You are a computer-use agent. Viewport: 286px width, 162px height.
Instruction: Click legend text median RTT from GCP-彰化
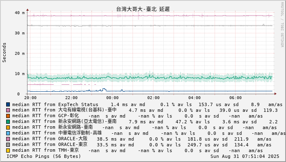[46, 116]
